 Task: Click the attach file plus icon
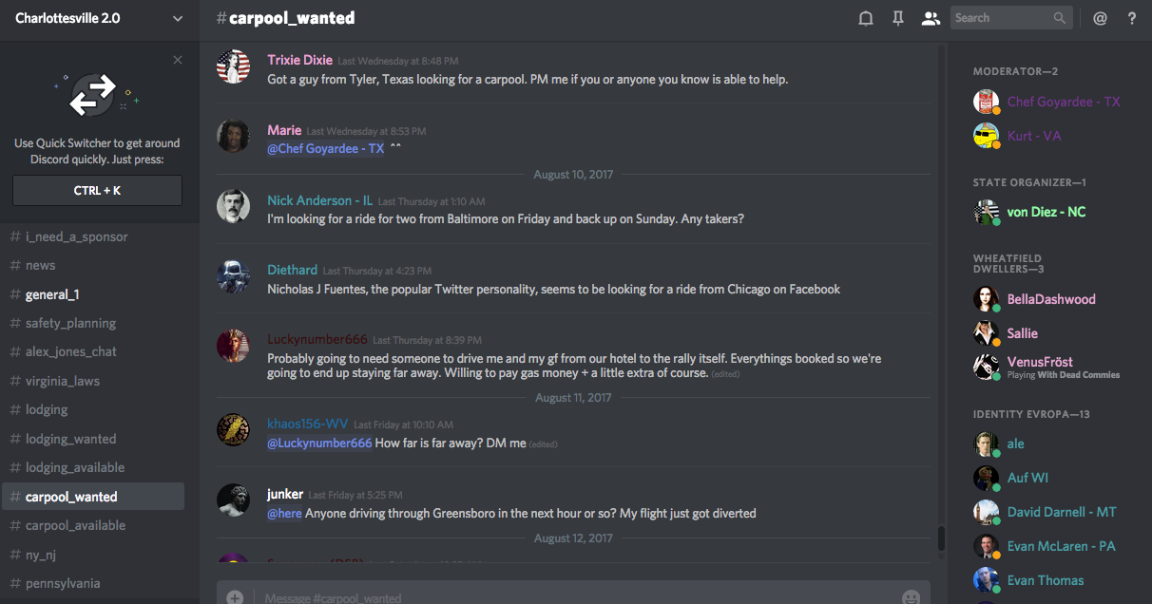click(x=235, y=597)
